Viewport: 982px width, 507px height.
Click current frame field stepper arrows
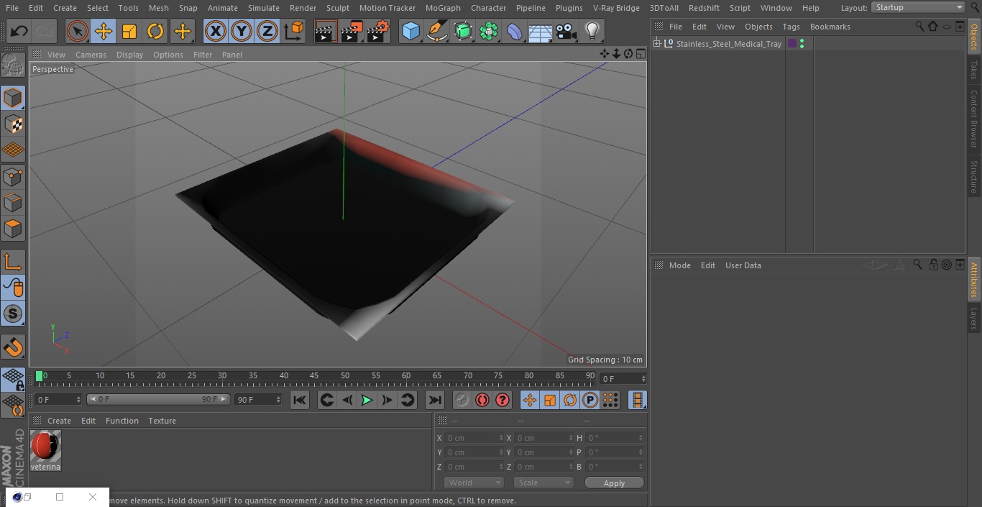click(x=643, y=378)
